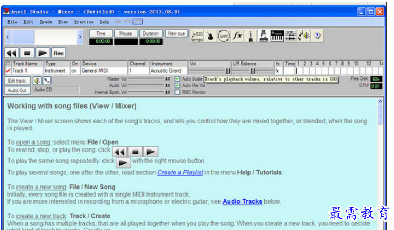Screen dimensions: 394x230
Task: Open the piano keyboard view icon
Action: pyautogui.click(x=277, y=36)
